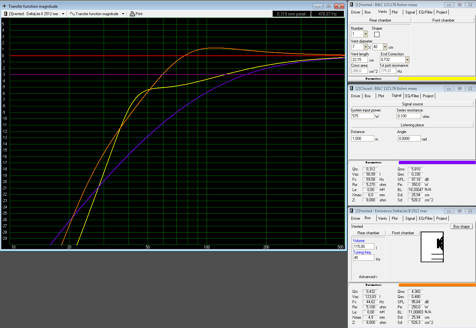Click the printer icon in the graph toolbar
This screenshot has height=328, width=476.
click(132, 14)
